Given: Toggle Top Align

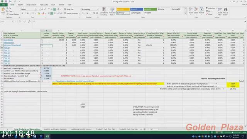Looking at the screenshot, I should coord(49,9).
